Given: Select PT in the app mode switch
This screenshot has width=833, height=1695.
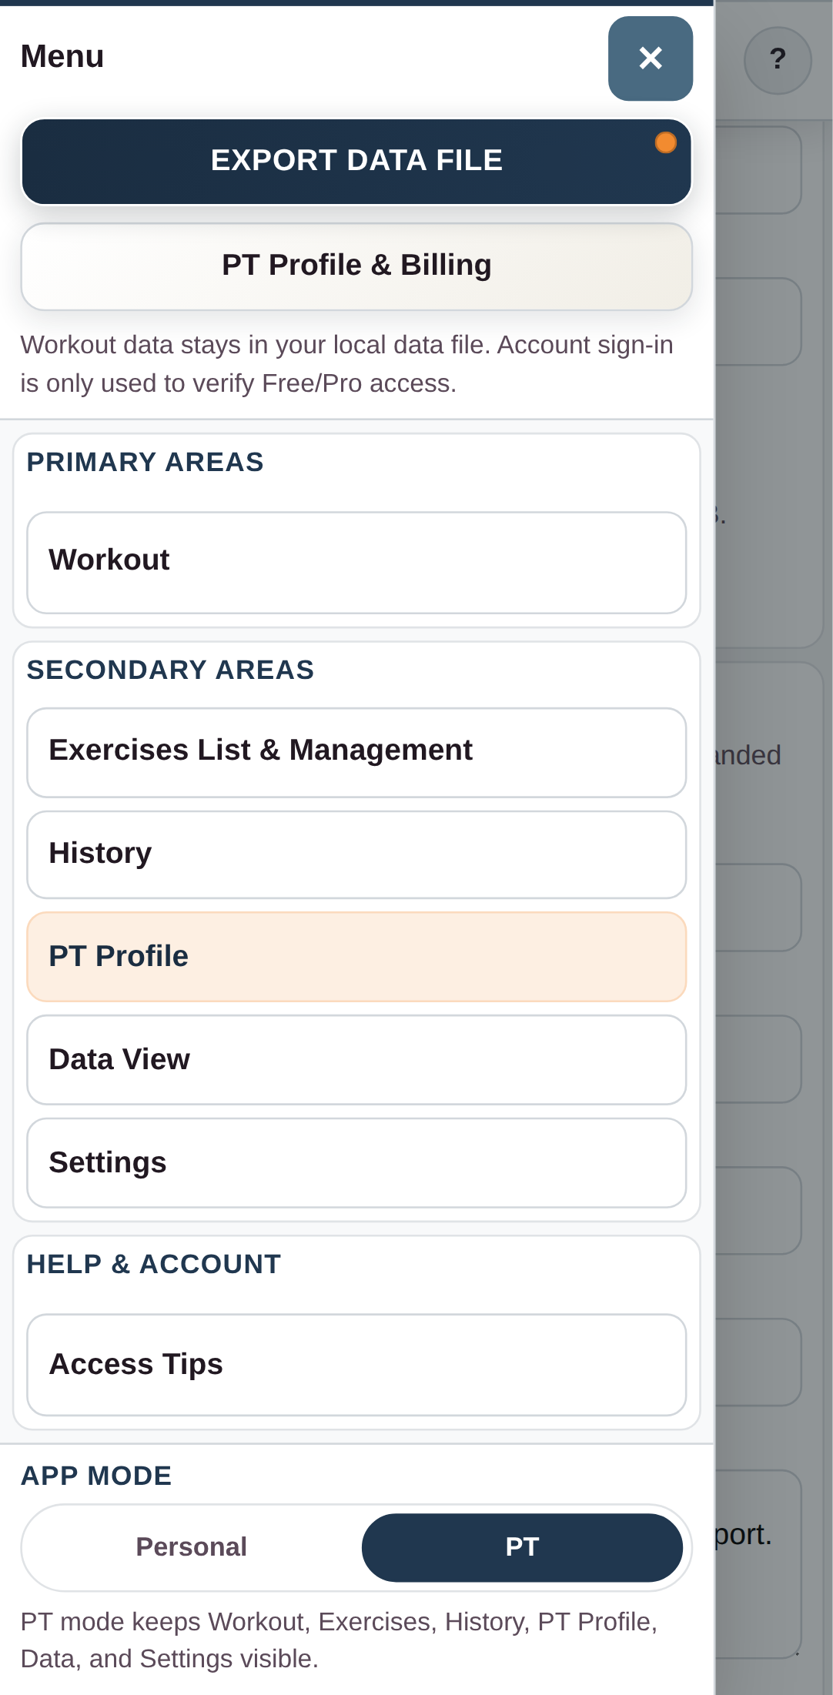Looking at the screenshot, I should pyautogui.click(x=522, y=1548).
